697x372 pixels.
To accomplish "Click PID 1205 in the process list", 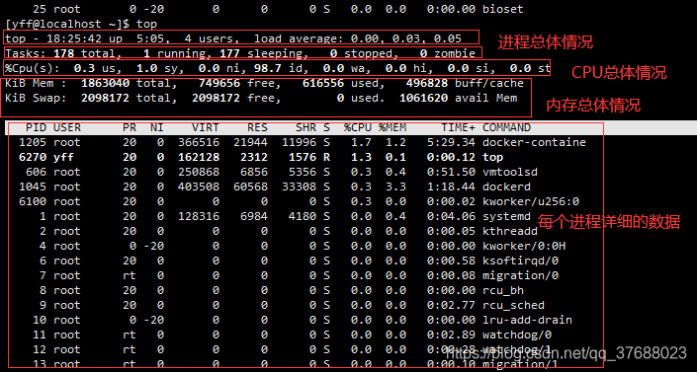I will click(33, 142).
